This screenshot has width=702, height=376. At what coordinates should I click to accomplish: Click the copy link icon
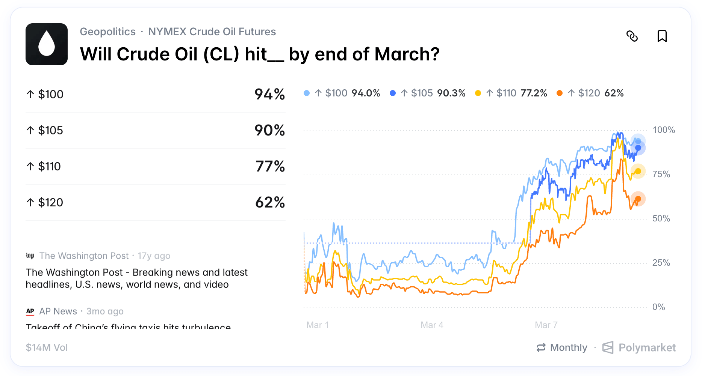click(633, 36)
